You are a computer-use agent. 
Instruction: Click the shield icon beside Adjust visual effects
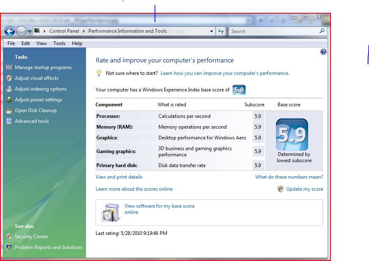tap(9, 78)
